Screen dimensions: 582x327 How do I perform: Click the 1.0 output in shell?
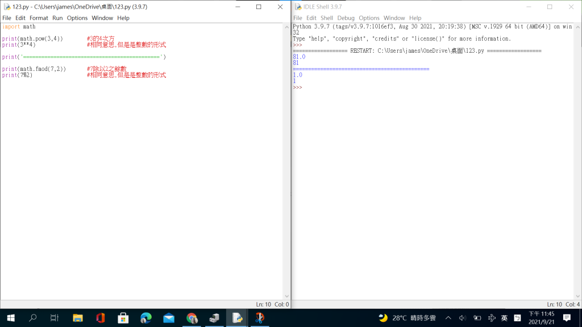point(298,75)
